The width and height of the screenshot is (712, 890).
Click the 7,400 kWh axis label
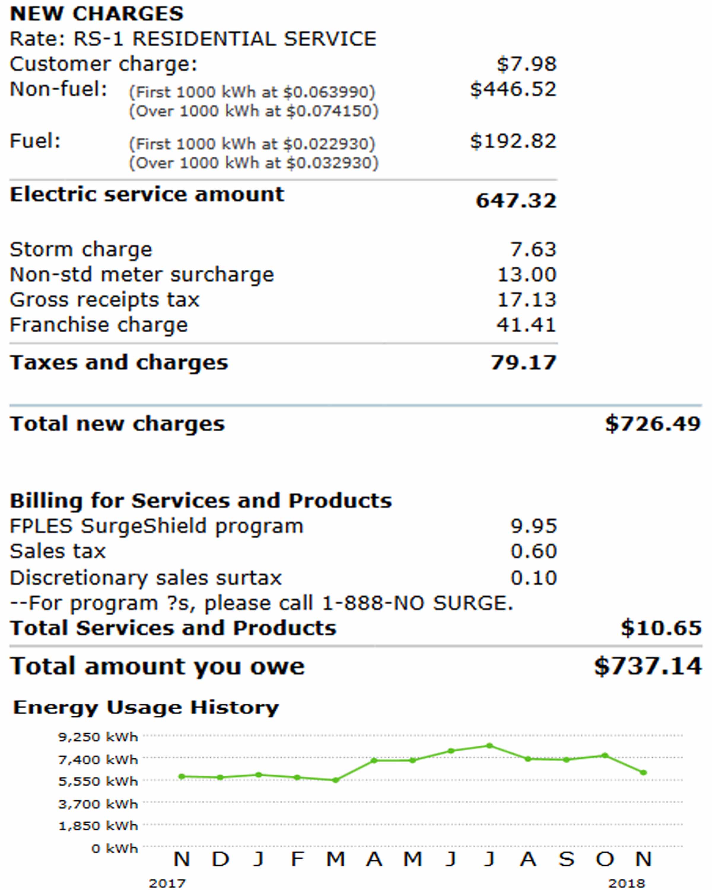point(98,759)
